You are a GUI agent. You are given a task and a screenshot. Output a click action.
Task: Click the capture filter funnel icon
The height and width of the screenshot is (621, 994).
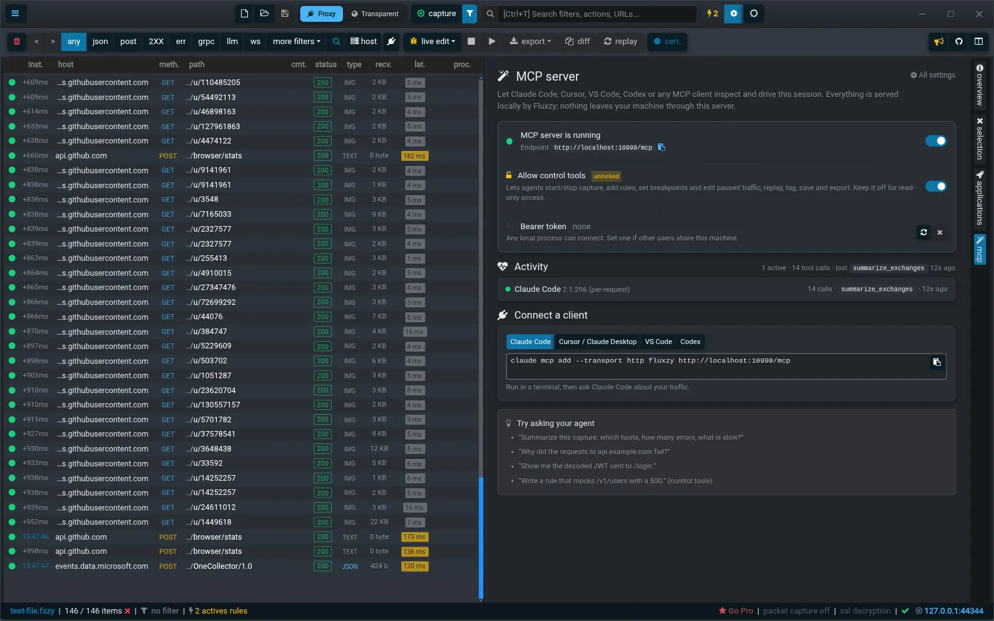(x=470, y=14)
